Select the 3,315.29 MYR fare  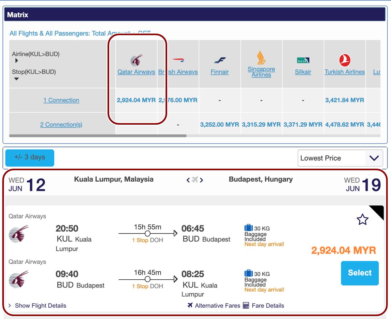[261, 125]
